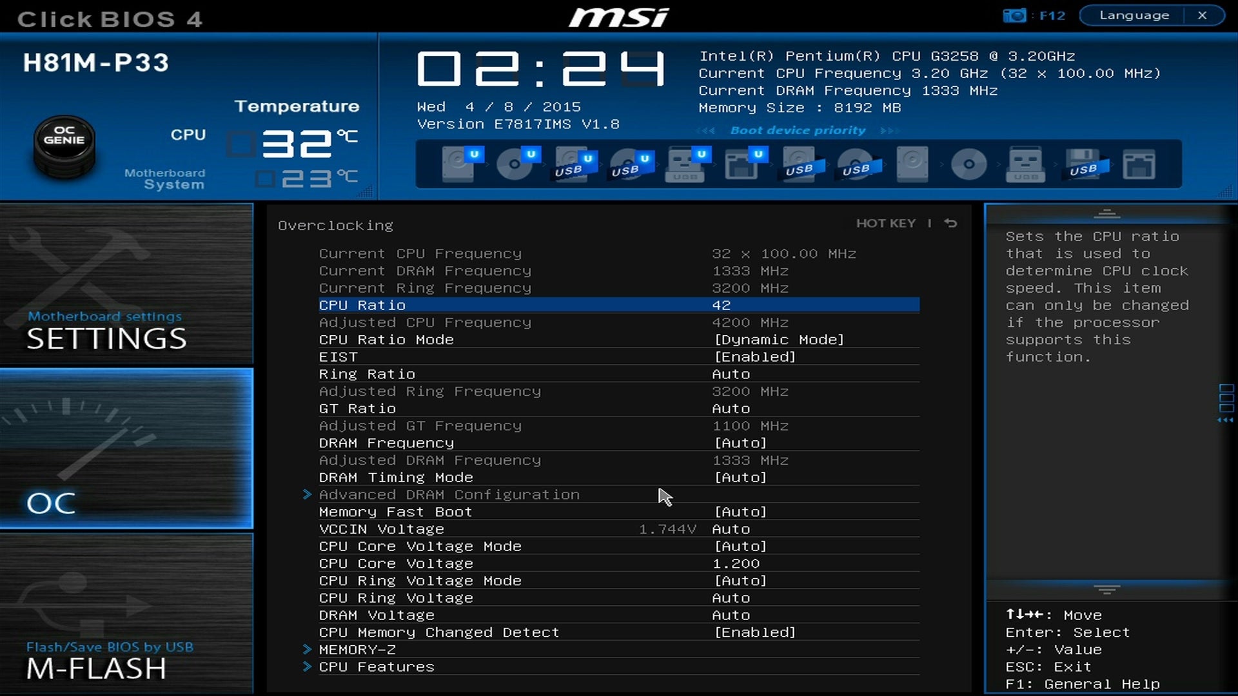Click the help panel top collapse handle
This screenshot has height=696, width=1238.
[x=1106, y=213]
